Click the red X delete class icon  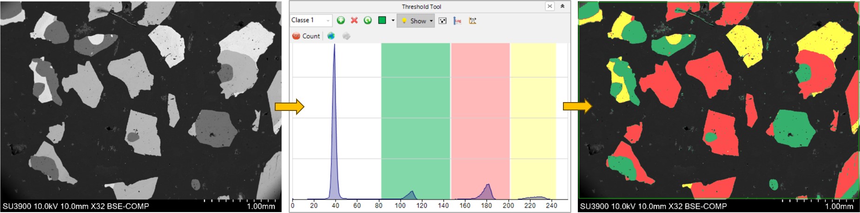tap(354, 20)
